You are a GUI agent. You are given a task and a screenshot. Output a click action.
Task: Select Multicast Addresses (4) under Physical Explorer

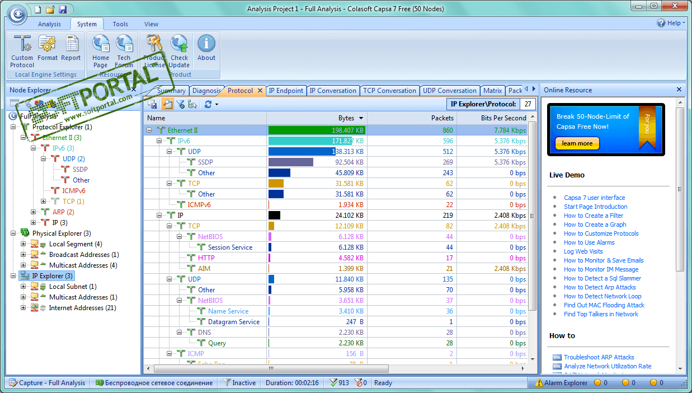click(x=83, y=265)
